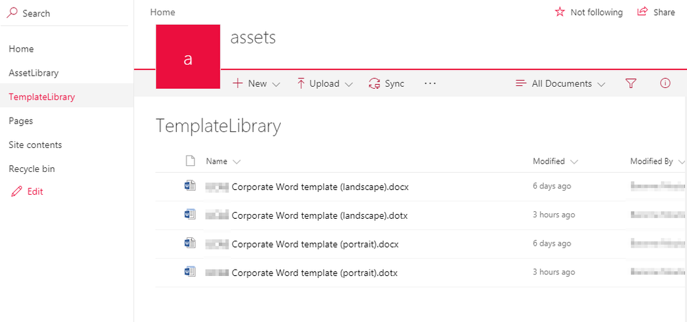687x322 pixels.
Task: Click the red assets site logo
Action: [188, 57]
